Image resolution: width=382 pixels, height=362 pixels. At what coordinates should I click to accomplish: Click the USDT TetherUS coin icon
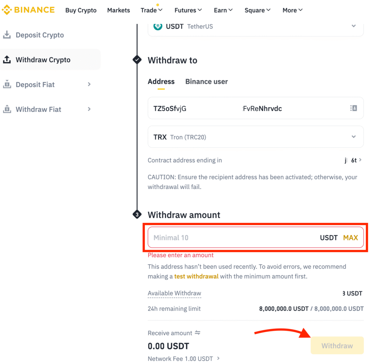pyautogui.click(x=158, y=26)
